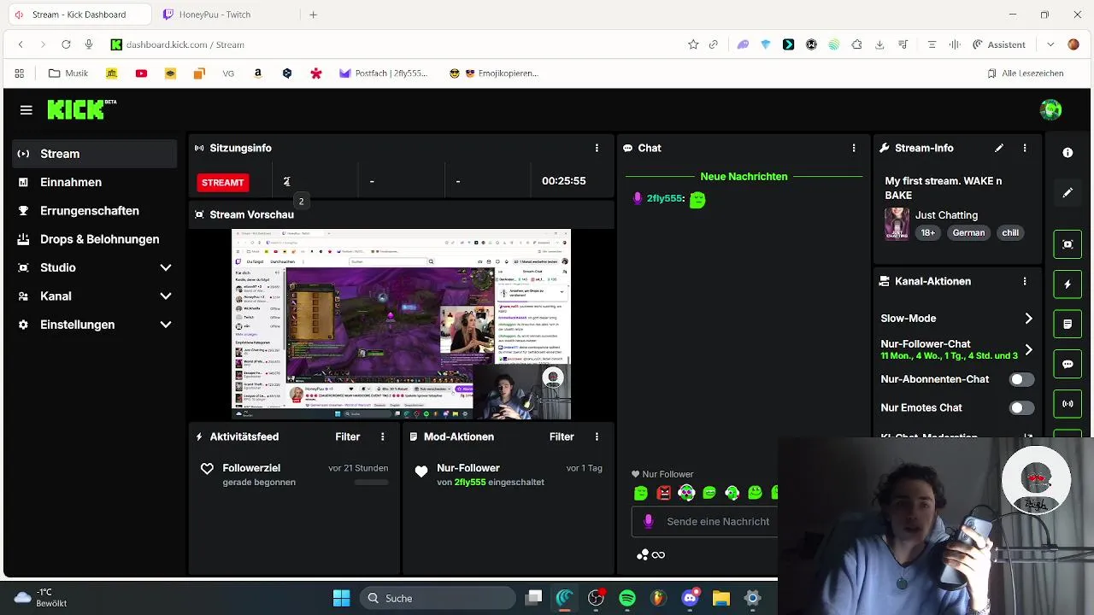Click the Windows taskbar Suche box
1094x615 pixels.
pos(438,598)
